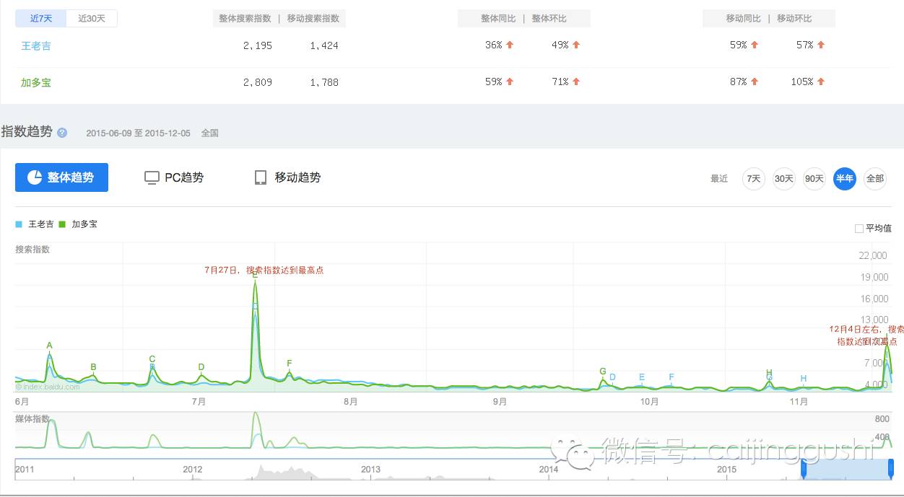Click green news marker H before November
This screenshot has width=904, height=497.
click(770, 373)
